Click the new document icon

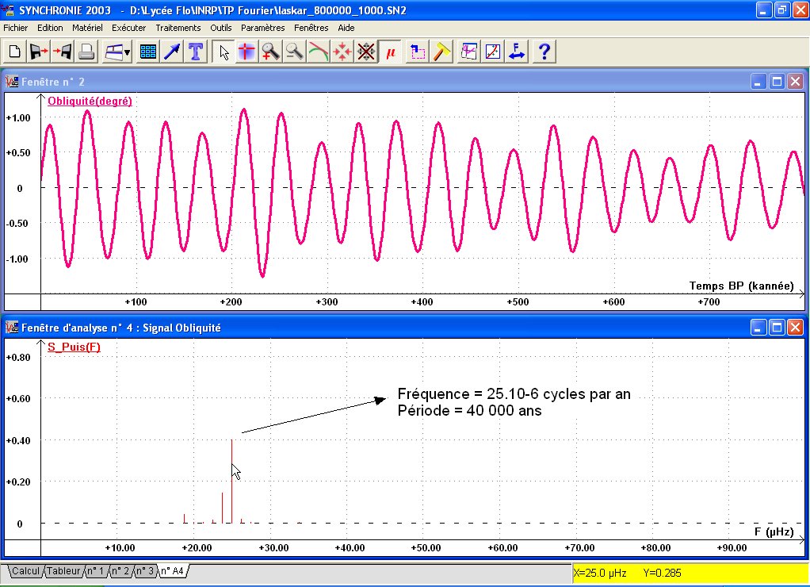pyautogui.click(x=14, y=52)
